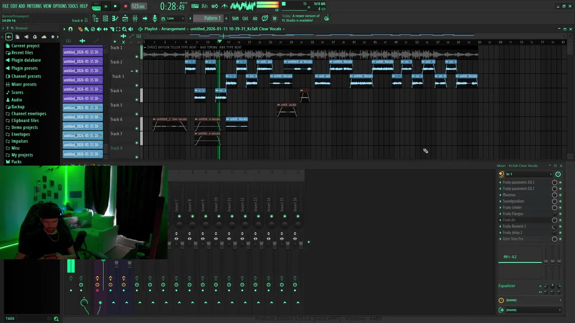
Task: Click the 123.000 tempo field
Action: tap(138, 6)
